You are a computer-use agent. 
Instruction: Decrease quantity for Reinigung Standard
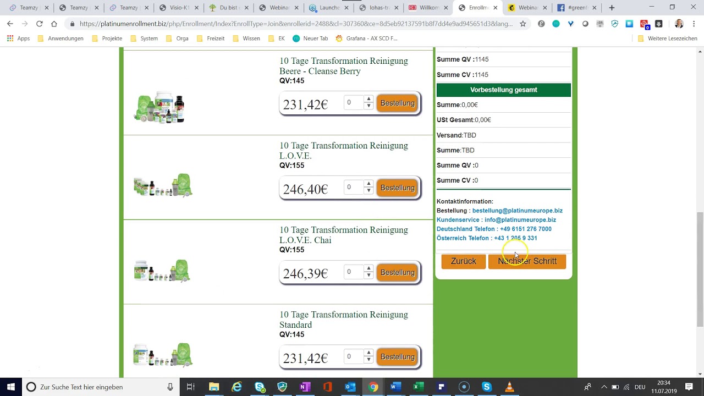click(x=369, y=360)
